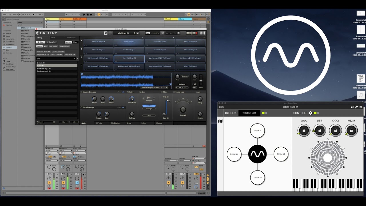Screen dimensions: 366x206
Task: Click the home icon in Dubler
Action: pyautogui.click(x=361, y=107)
